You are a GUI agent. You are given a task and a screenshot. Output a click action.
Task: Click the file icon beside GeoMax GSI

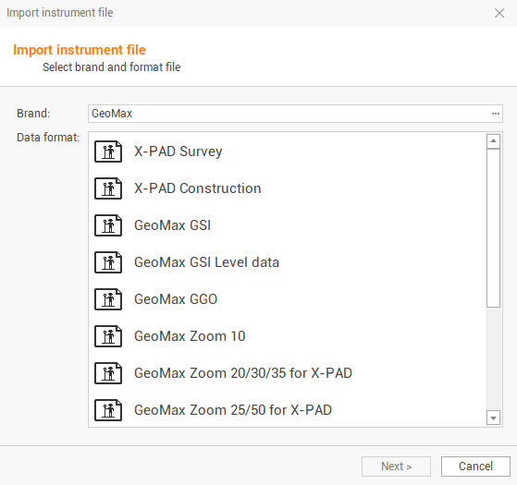(x=108, y=225)
